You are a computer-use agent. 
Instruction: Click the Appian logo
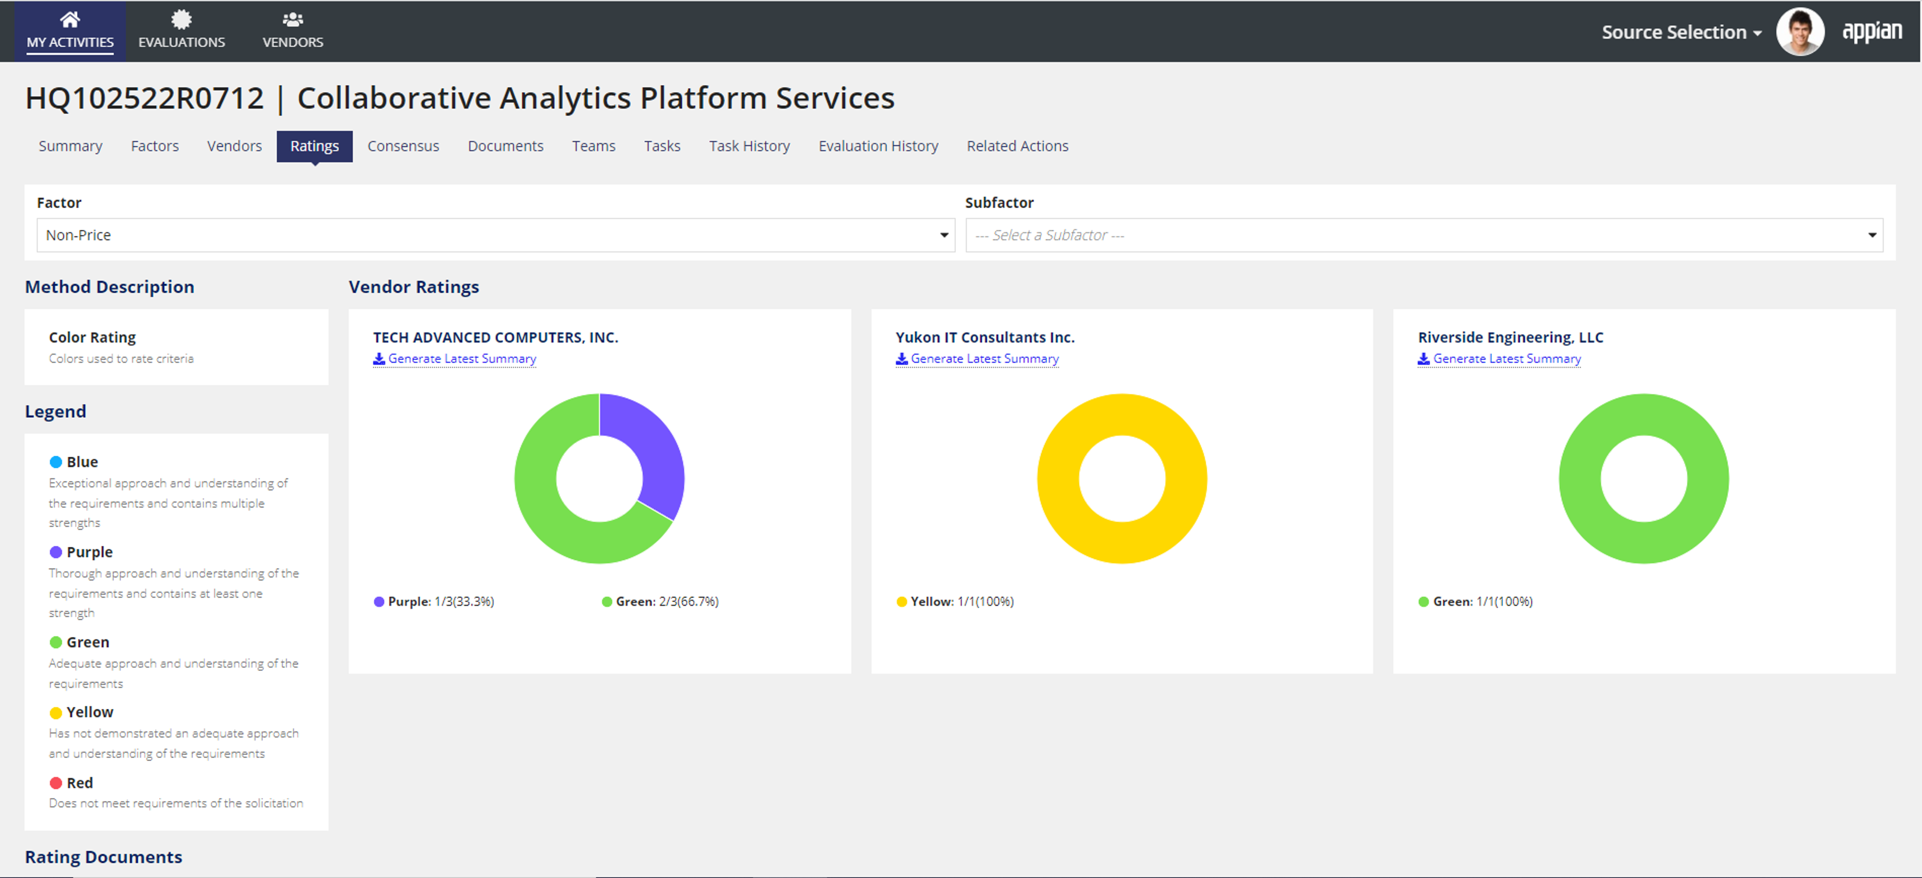[x=1872, y=32]
